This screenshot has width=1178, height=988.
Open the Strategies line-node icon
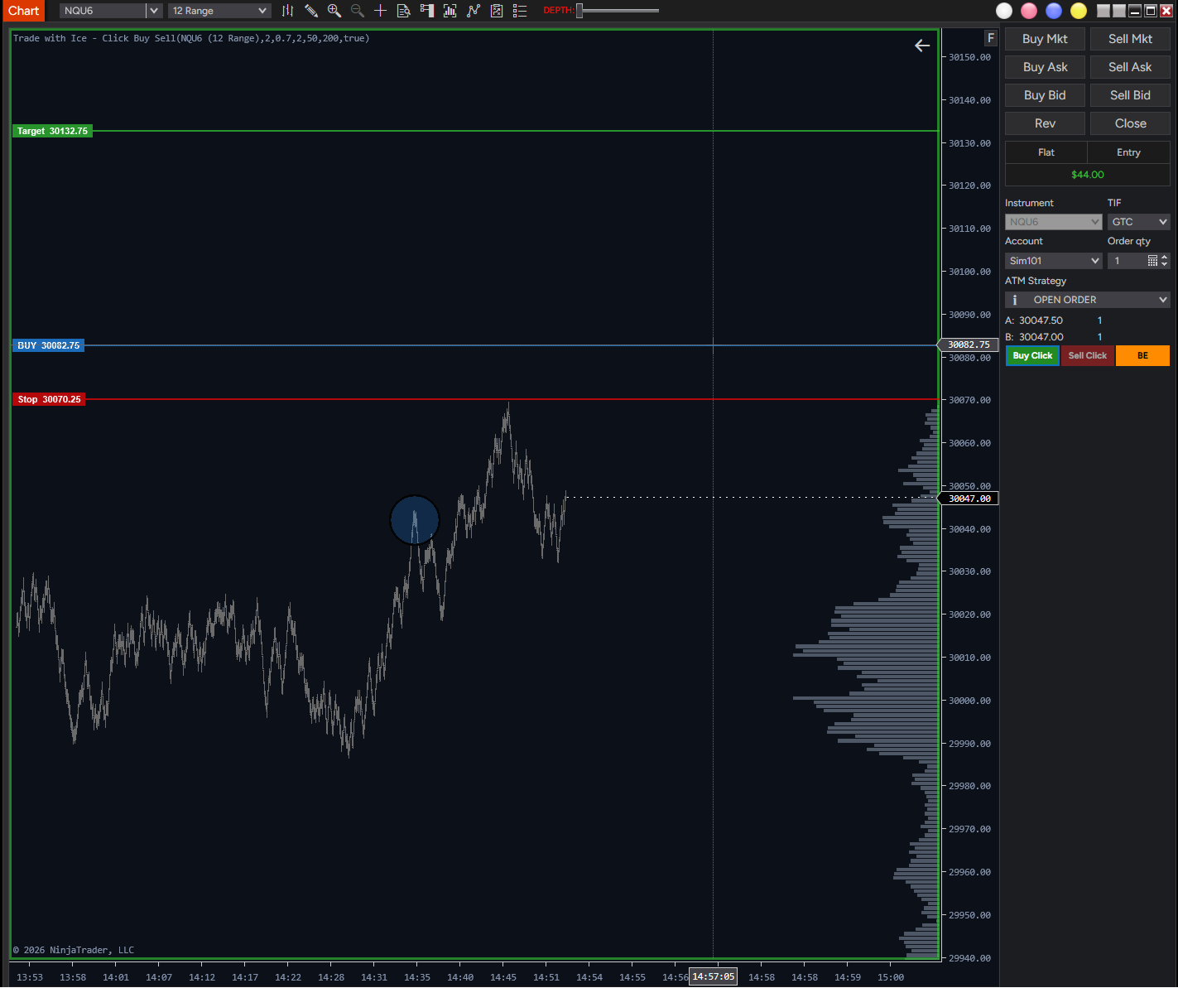click(x=474, y=11)
